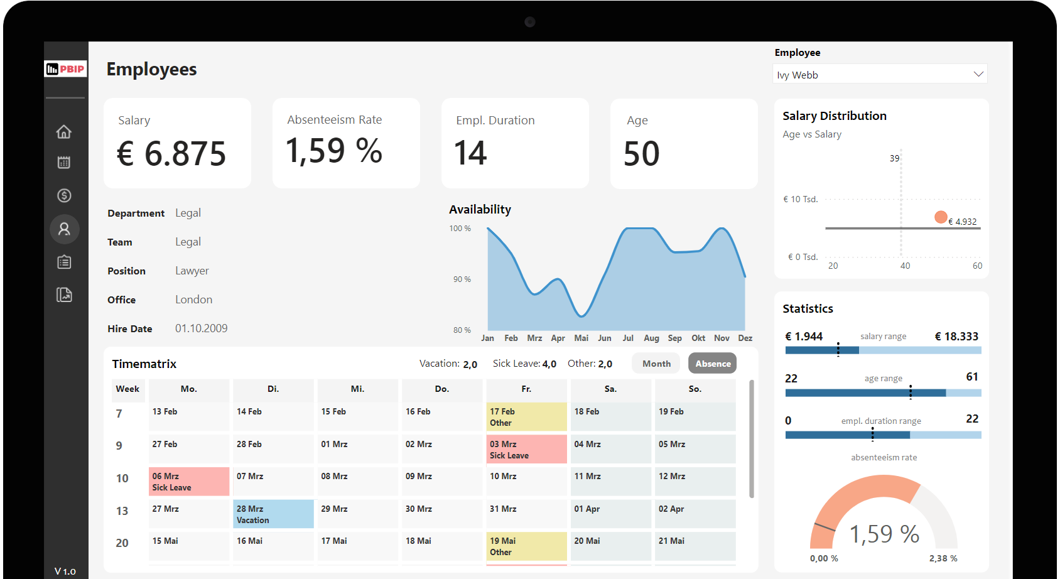This screenshot has height=579, width=1060.
Task: Click the scatter point showing € 4.932
Action: 940,217
